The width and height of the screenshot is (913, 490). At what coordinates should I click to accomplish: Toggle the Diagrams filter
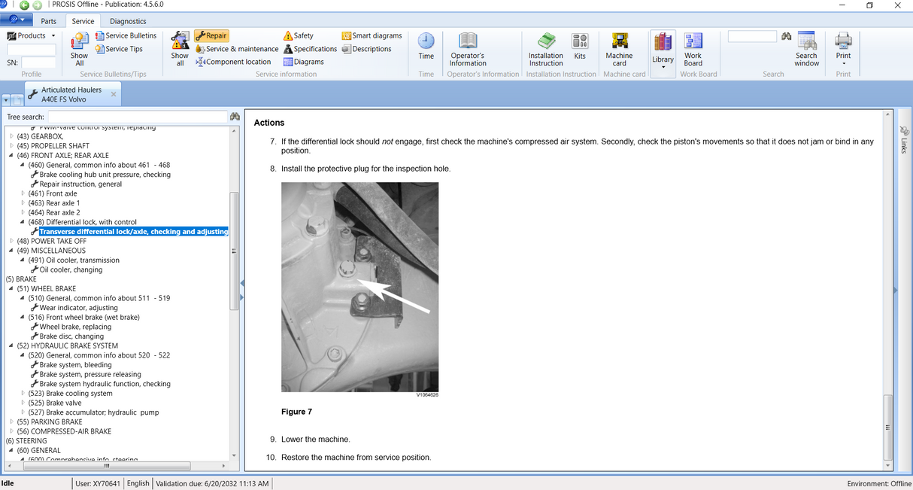(303, 62)
